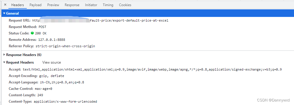Screen dimensions: 294x105
Task: Click the green status code indicator
Action: pos(32,33)
